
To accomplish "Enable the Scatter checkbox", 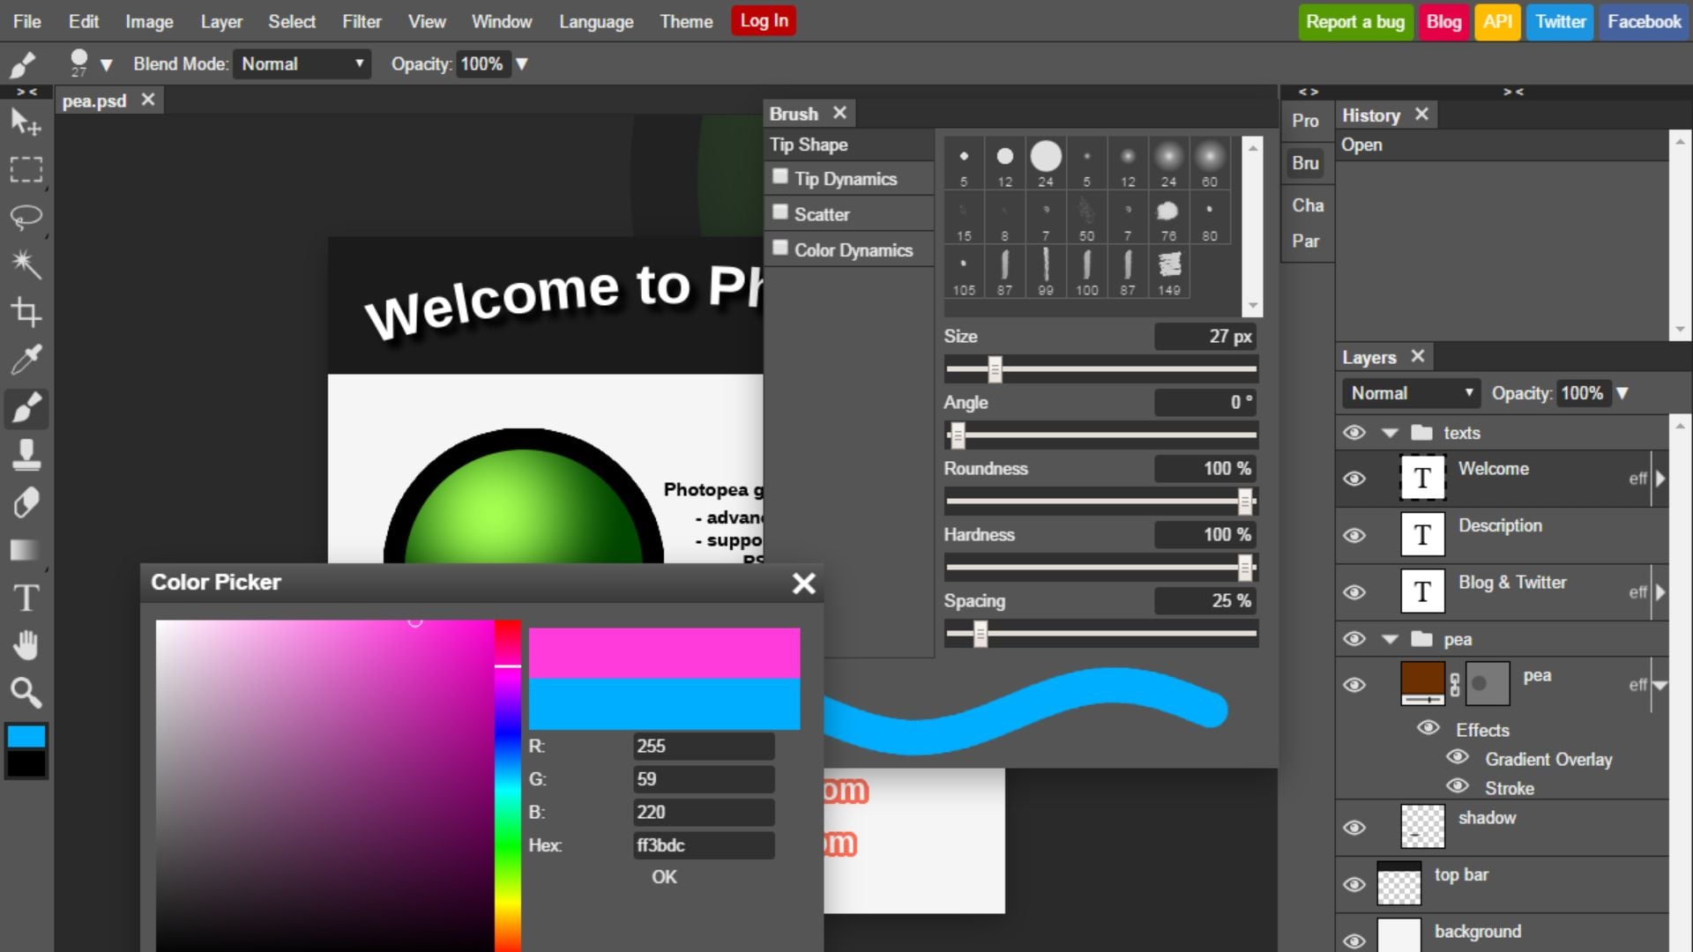I will tap(780, 212).
